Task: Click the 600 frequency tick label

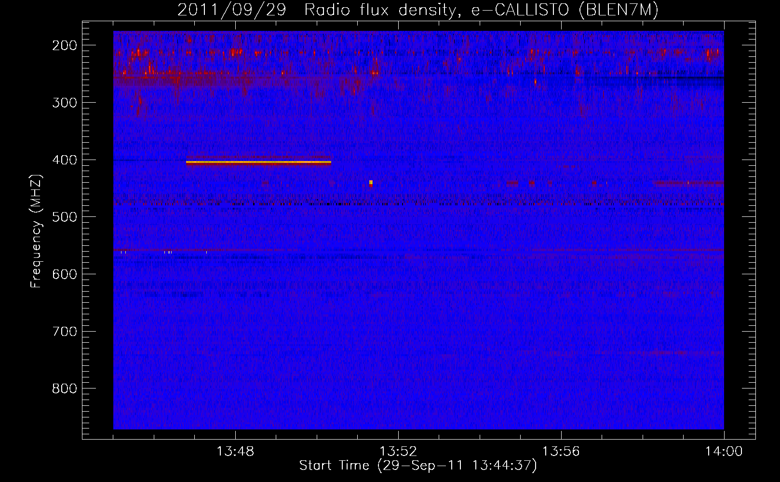Action: (x=65, y=274)
